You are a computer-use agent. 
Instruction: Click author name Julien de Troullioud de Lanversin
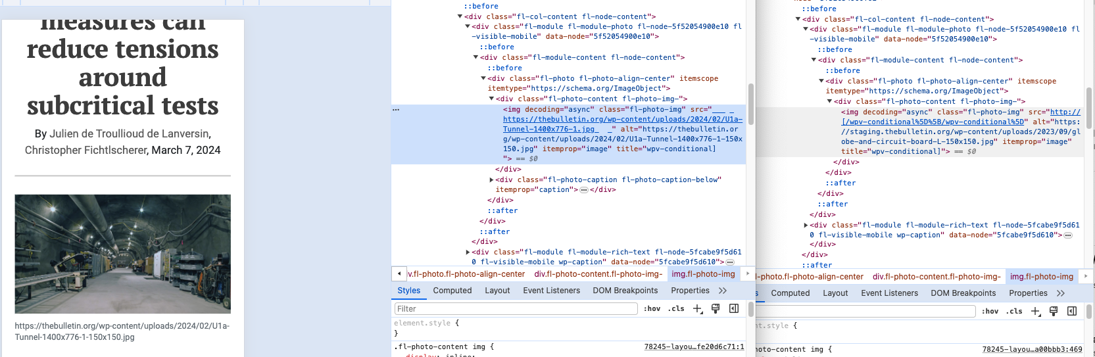click(x=130, y=133)
